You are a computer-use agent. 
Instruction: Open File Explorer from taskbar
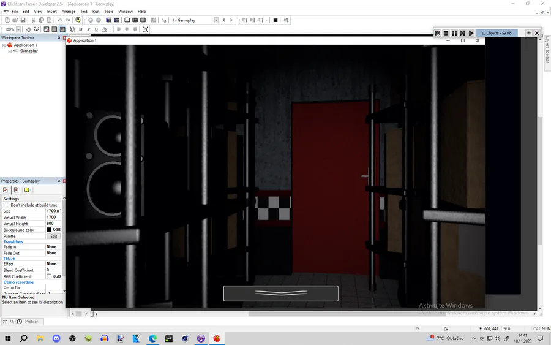pyautogui.click(x=40, y=338)
